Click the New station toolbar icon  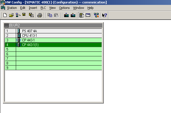(x=5, y=15)
